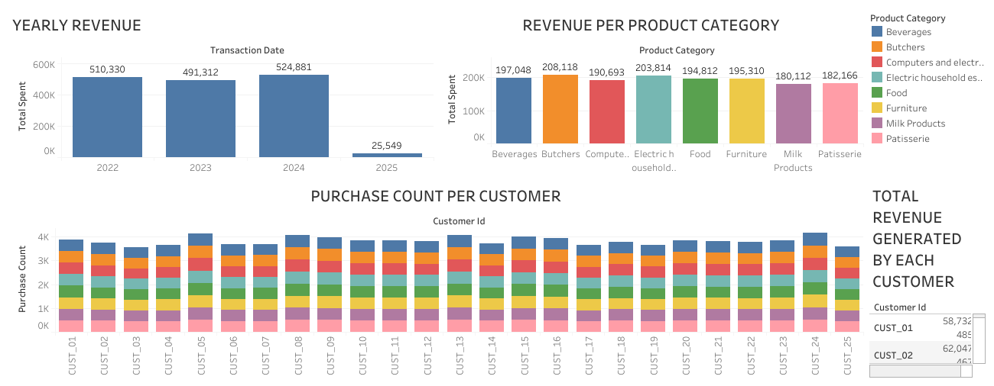Click the 203,814 value label
Viewport: 994px width, 386px height.
(654, 68)
